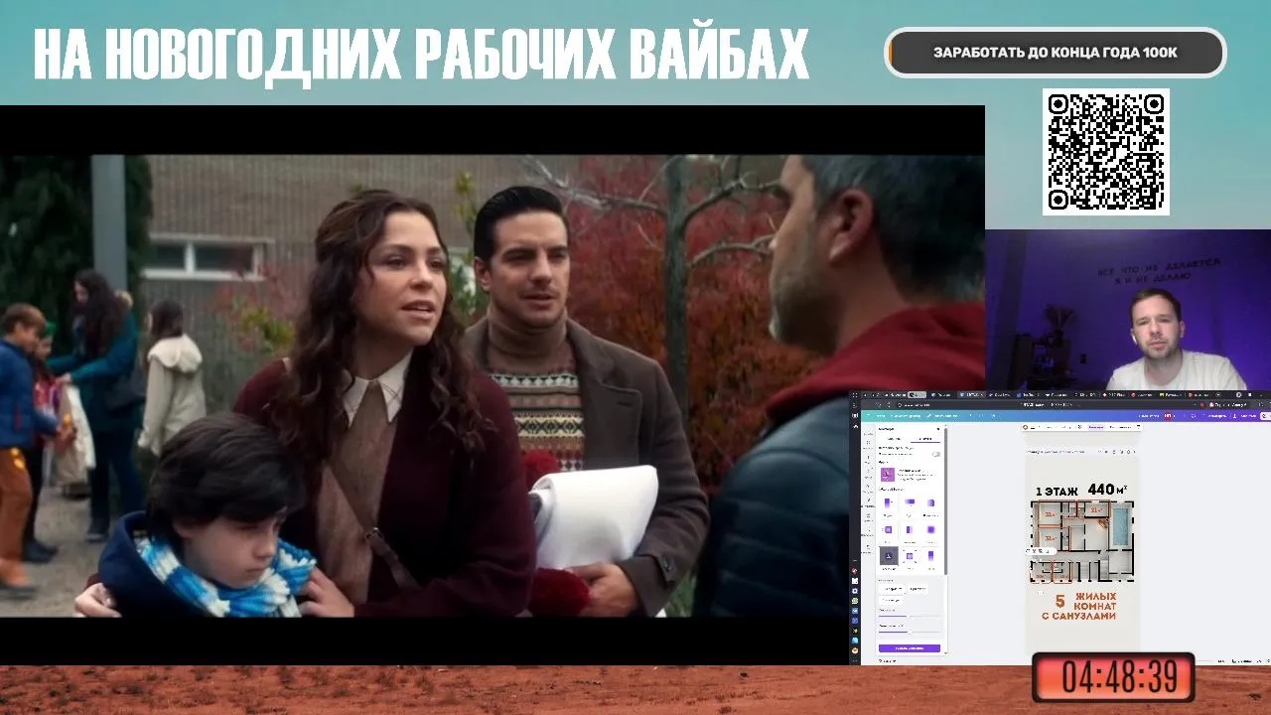Click the 'ЗАРАБОТАТЬ ДО КОНЦА ГОДА 100К' goal banner
The height and width of the screenshot is (715, 1271).
click(1056, 53)
